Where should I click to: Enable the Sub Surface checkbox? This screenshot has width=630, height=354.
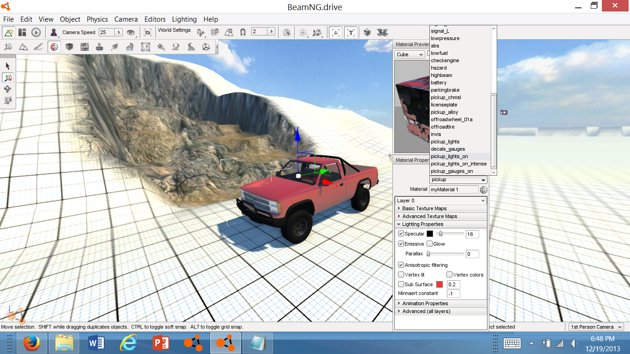pyautogui.click(x=401, y=284)
